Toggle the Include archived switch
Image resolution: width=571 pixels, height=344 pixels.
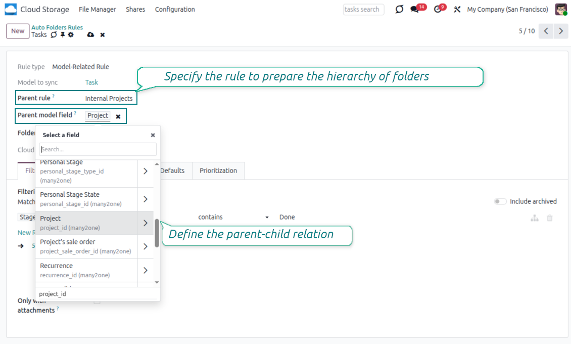point(500,201)
